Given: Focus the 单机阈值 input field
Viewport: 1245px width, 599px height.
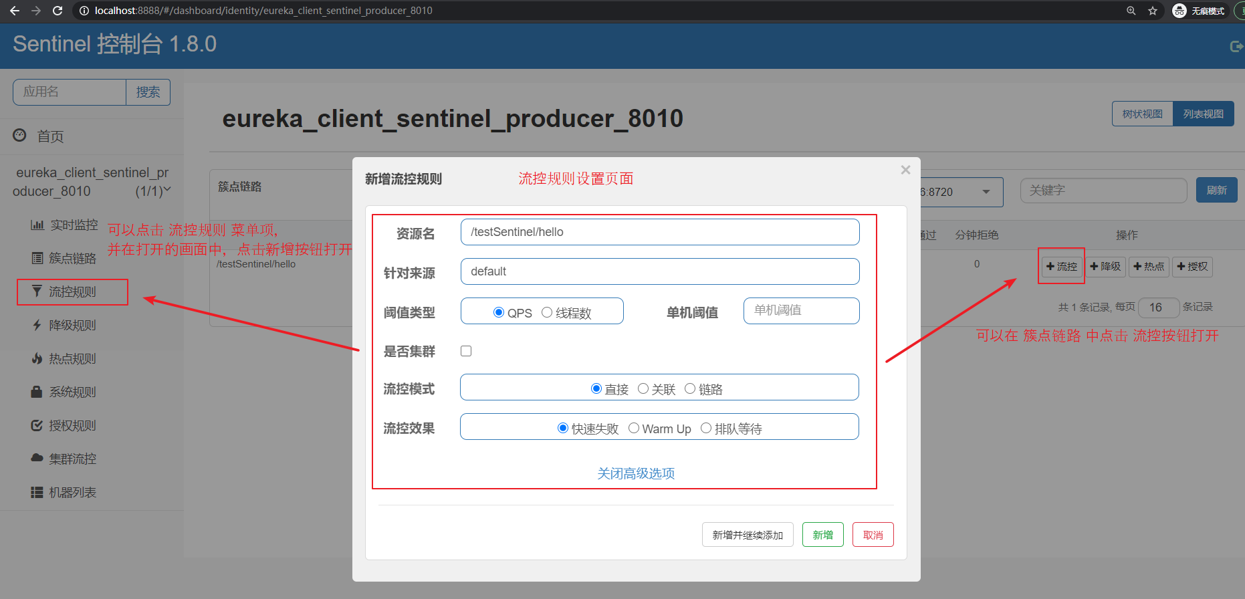Looking at the screenshot, I should 802,311.
